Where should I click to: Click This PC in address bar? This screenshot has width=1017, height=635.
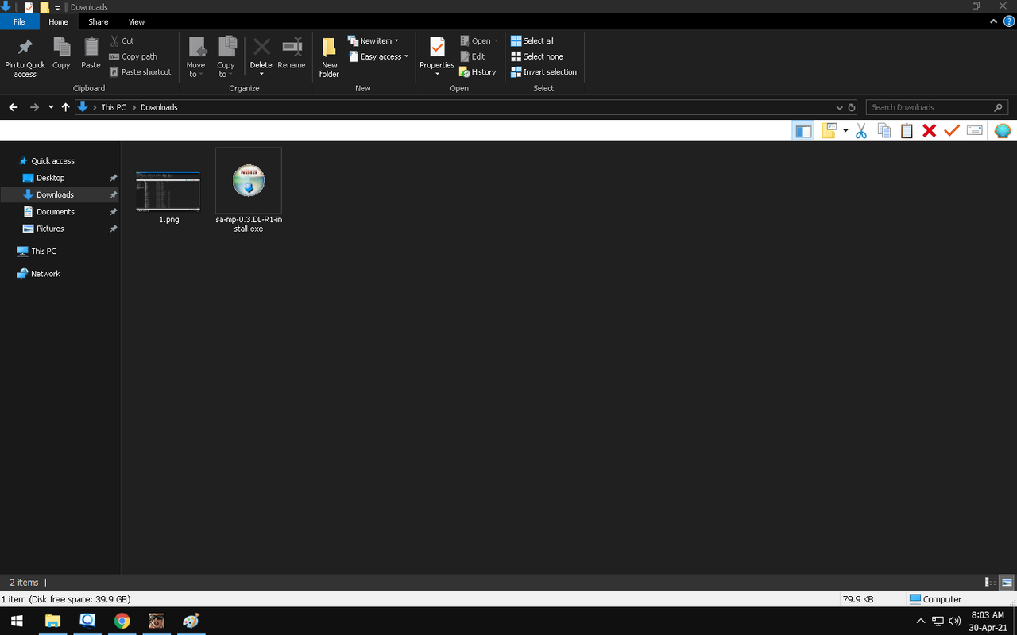114,107
